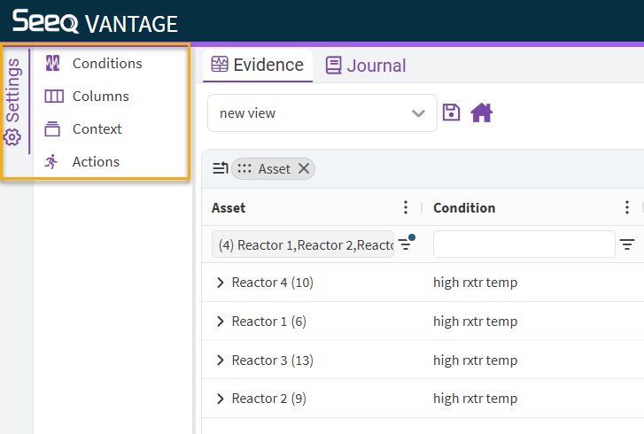Viewport: 644px width, 434px height.
Task: Open the Settings gear side tab
Action: tap(13, 102)
